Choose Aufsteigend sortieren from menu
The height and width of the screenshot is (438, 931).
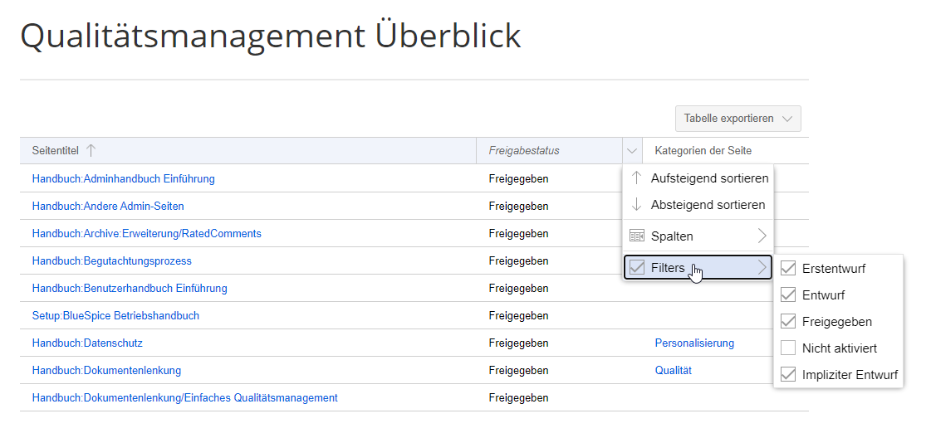(708, 178)
